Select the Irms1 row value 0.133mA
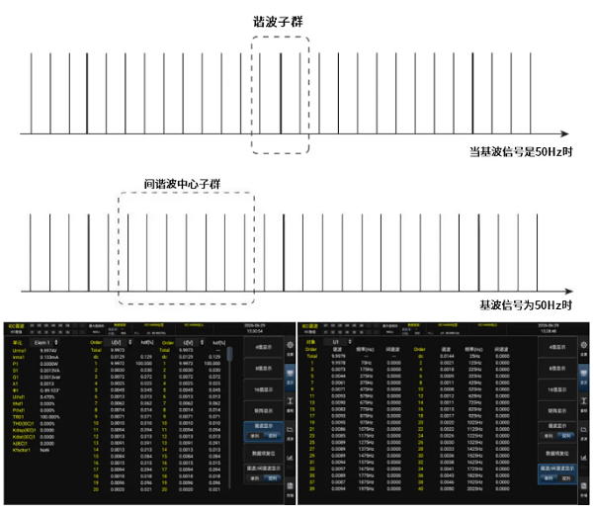Screen dimensions: 593x513 tap(49, 357)
